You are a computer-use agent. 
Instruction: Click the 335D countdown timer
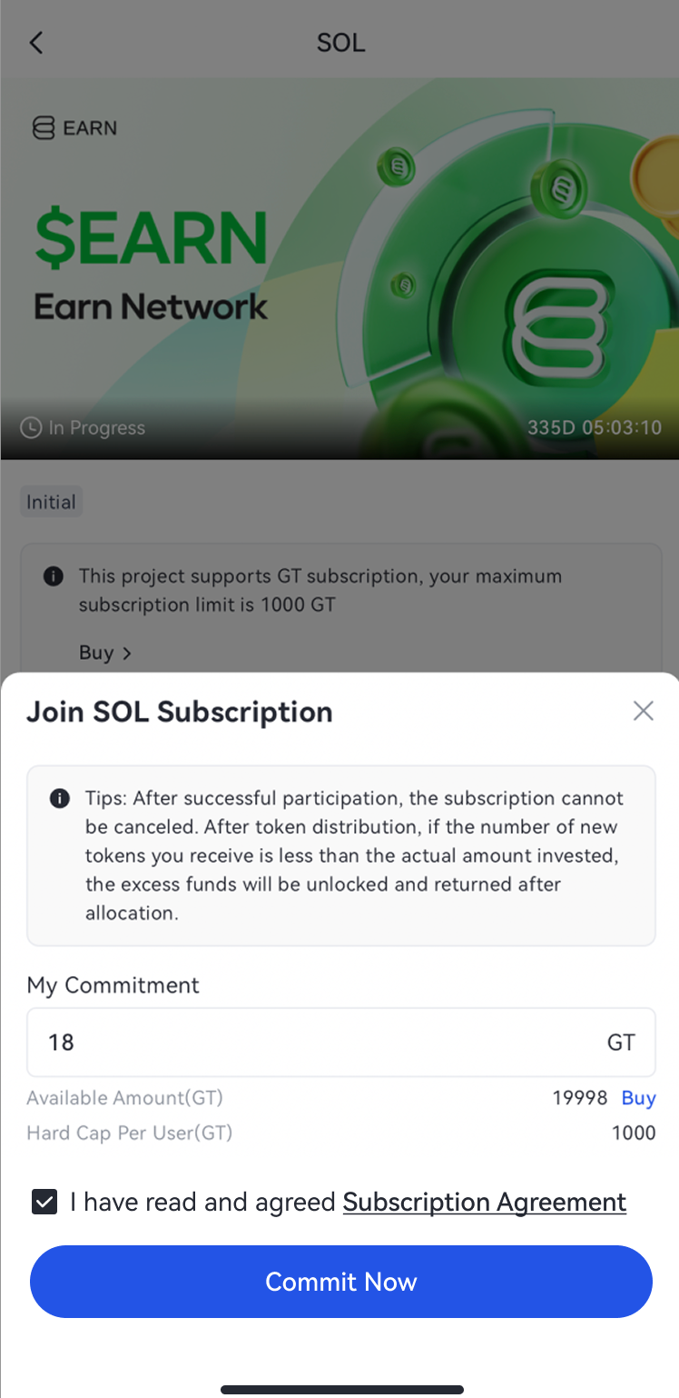[x=595, y=427]
